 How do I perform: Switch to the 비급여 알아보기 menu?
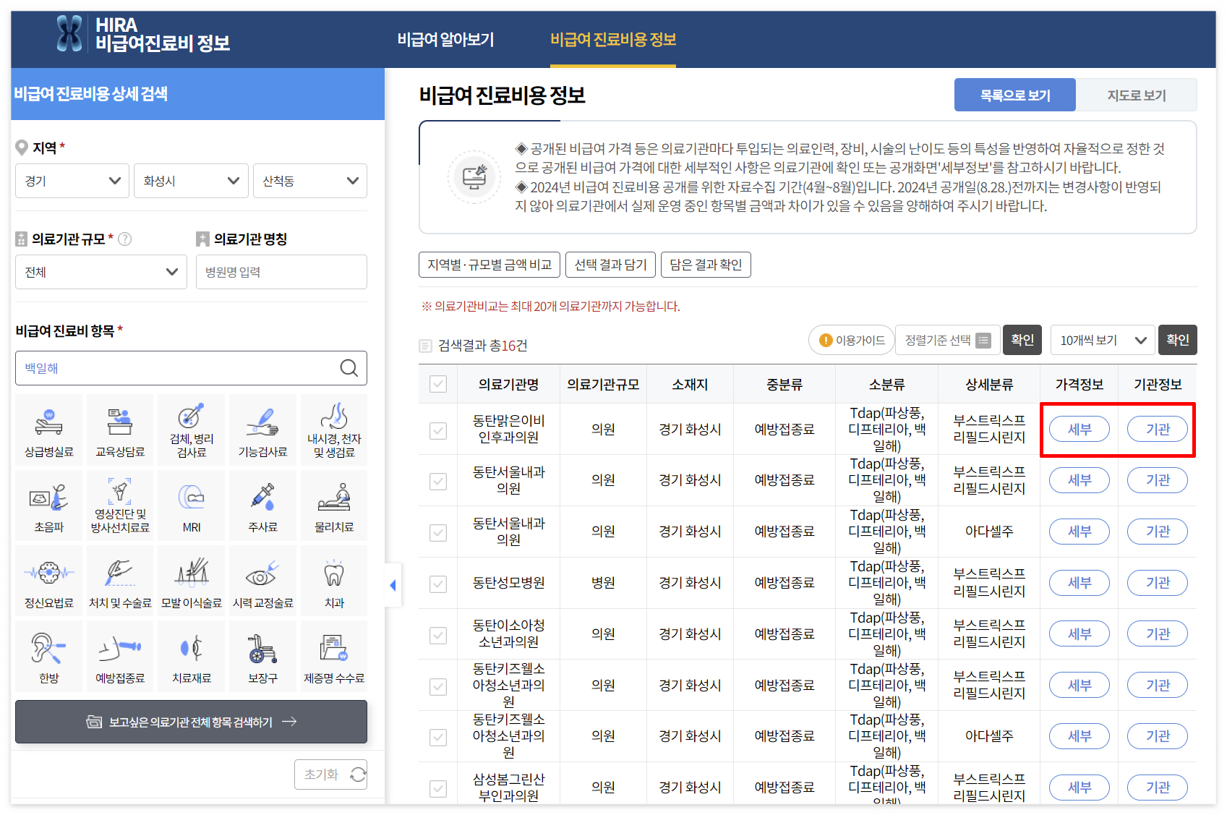446,40
